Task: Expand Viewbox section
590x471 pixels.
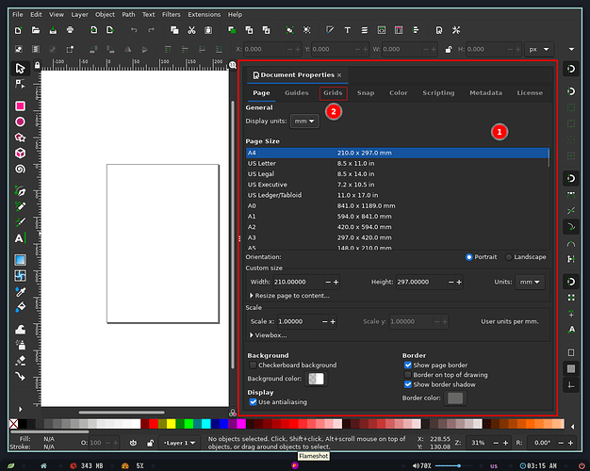Action: (269, 335)
